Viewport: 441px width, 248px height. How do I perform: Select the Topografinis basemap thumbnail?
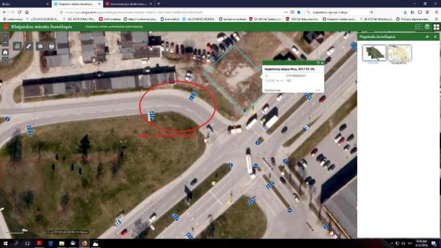pos(399,53)
